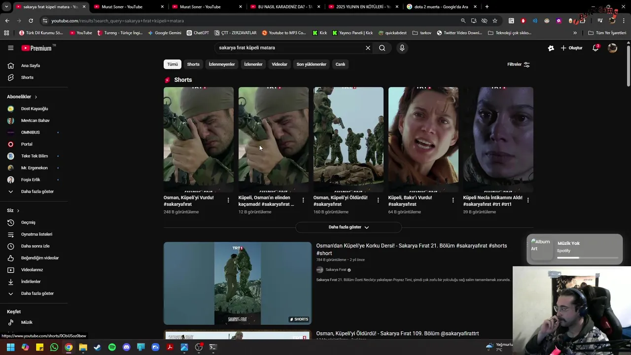This screenshot has width=631, height=355.
Task: Open Chrome's three-dot menu
Action: tap(624, 21)
